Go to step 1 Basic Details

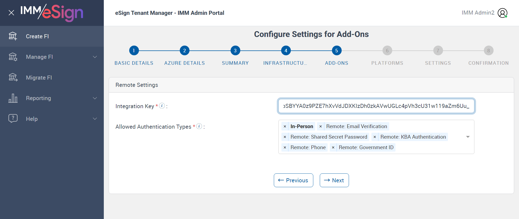[x=134, y=50]
